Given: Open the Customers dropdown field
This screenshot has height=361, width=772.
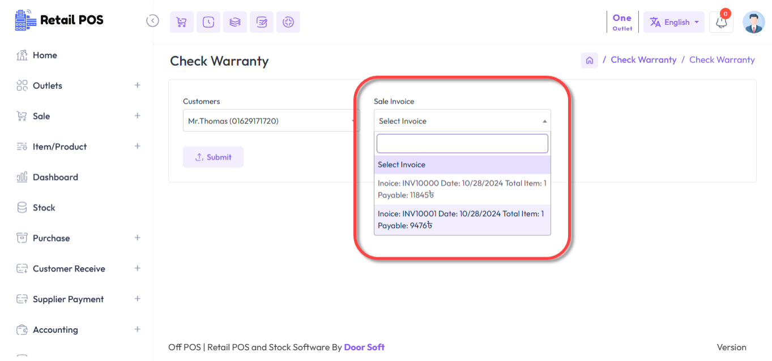Looking at the screenshot, I should pyautogui.click(x=271, y=121).
